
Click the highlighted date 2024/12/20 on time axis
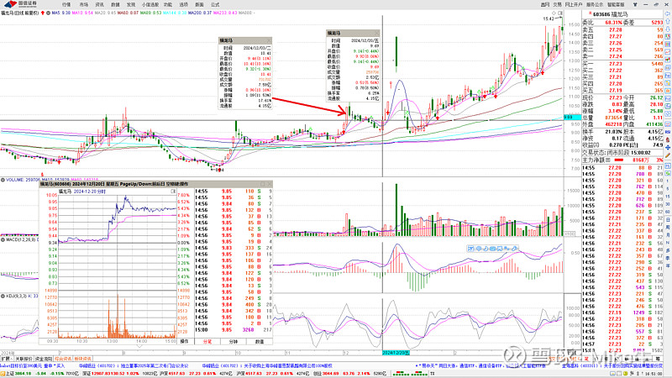396,353
